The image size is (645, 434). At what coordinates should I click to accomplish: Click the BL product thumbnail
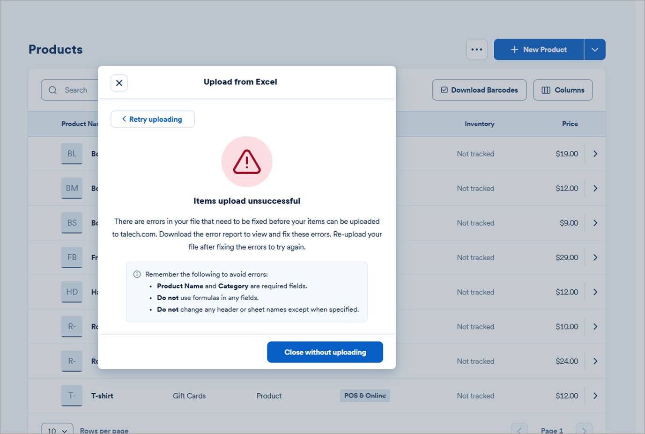(72, 154)
